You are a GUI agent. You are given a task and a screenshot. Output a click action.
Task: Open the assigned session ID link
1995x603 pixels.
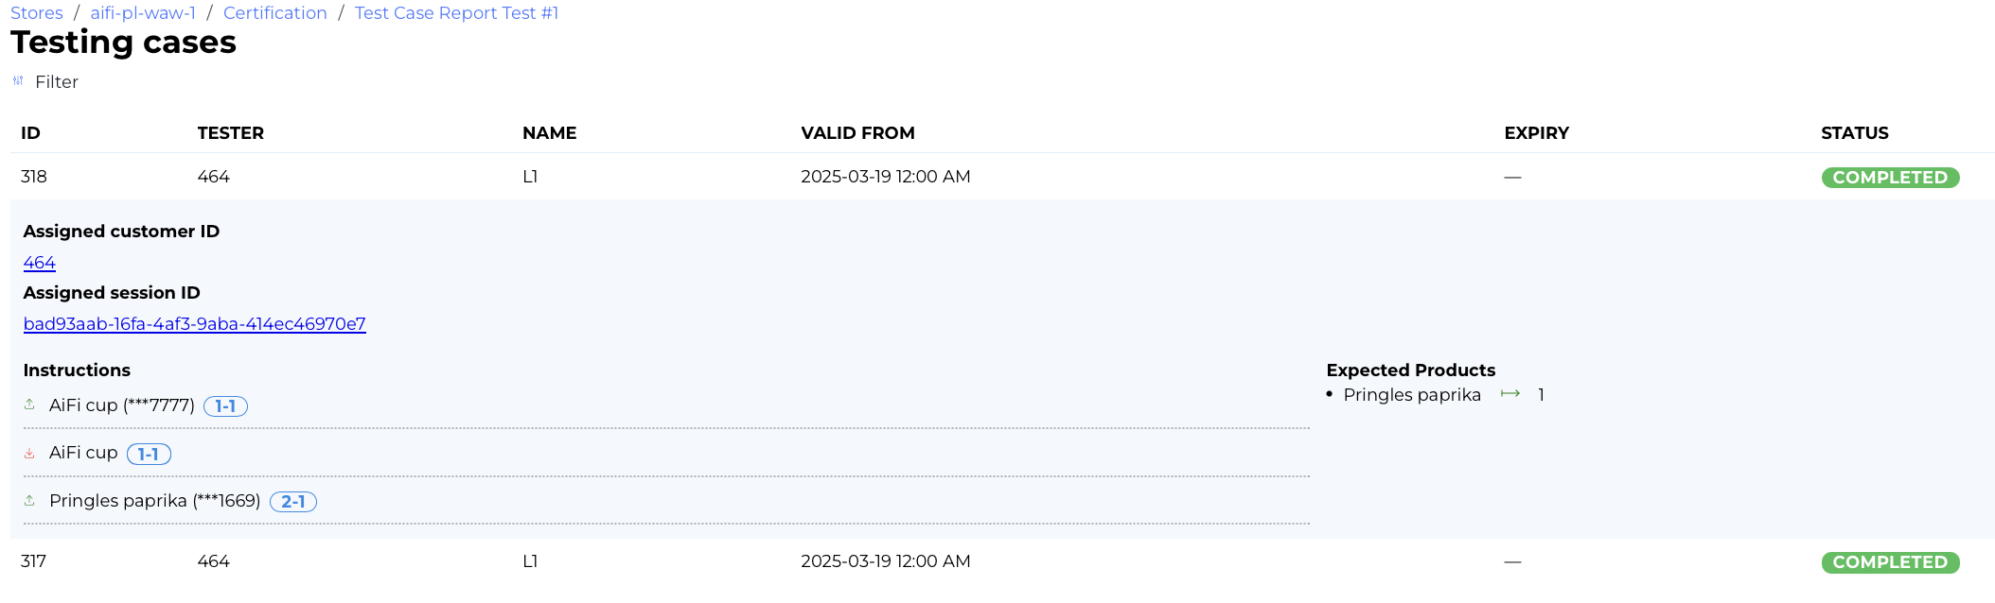[194, 324]
